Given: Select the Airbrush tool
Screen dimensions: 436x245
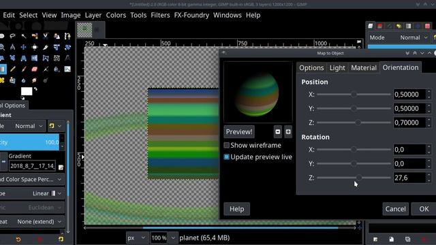Looking at the screenshot, I should pos(46,69).
